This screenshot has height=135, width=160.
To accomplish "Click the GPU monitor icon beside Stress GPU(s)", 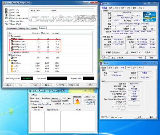I will click(6, 24).
